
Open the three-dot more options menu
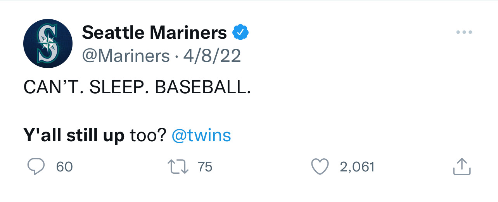464,33
